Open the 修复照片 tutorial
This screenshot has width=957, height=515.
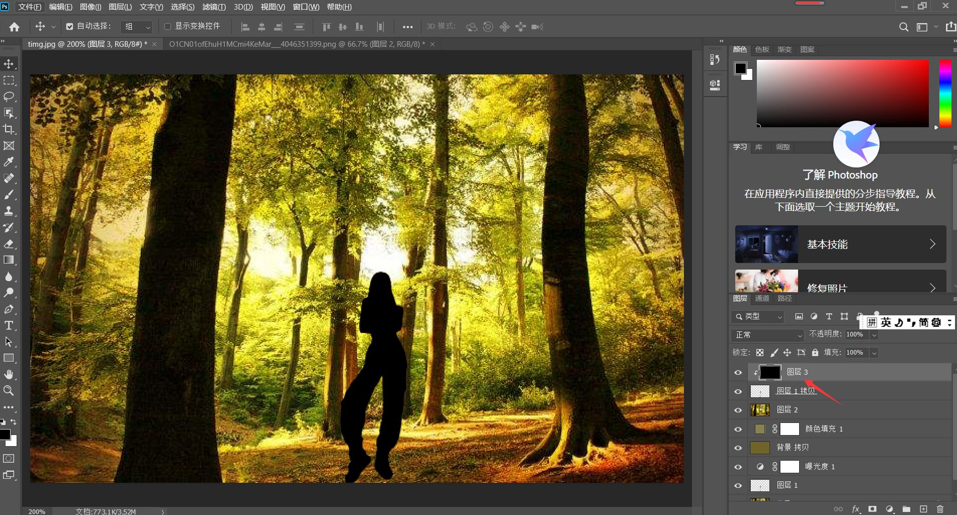coord(840,282)
